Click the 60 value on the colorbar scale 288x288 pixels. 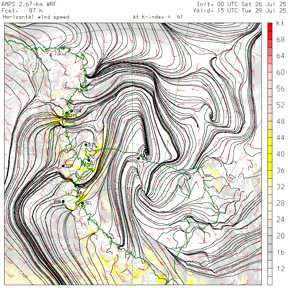coord(280,72)
